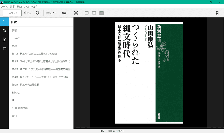Click the sync refresh icon

tap(37, 13)
